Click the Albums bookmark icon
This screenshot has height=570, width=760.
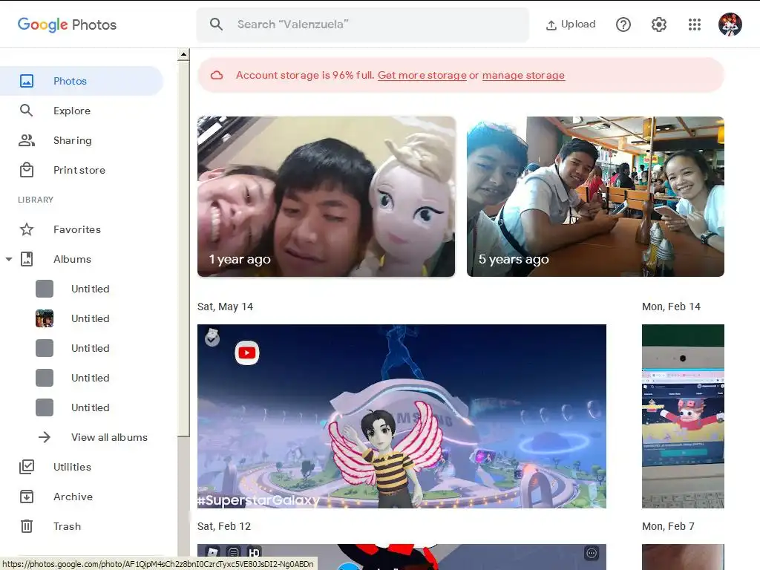(27, 259)
